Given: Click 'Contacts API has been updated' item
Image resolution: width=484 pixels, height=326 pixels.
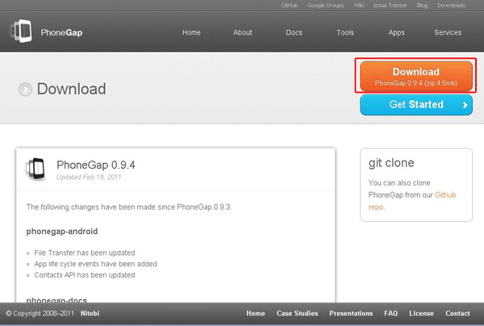Looking at the screenshot, I should [85, 275].
